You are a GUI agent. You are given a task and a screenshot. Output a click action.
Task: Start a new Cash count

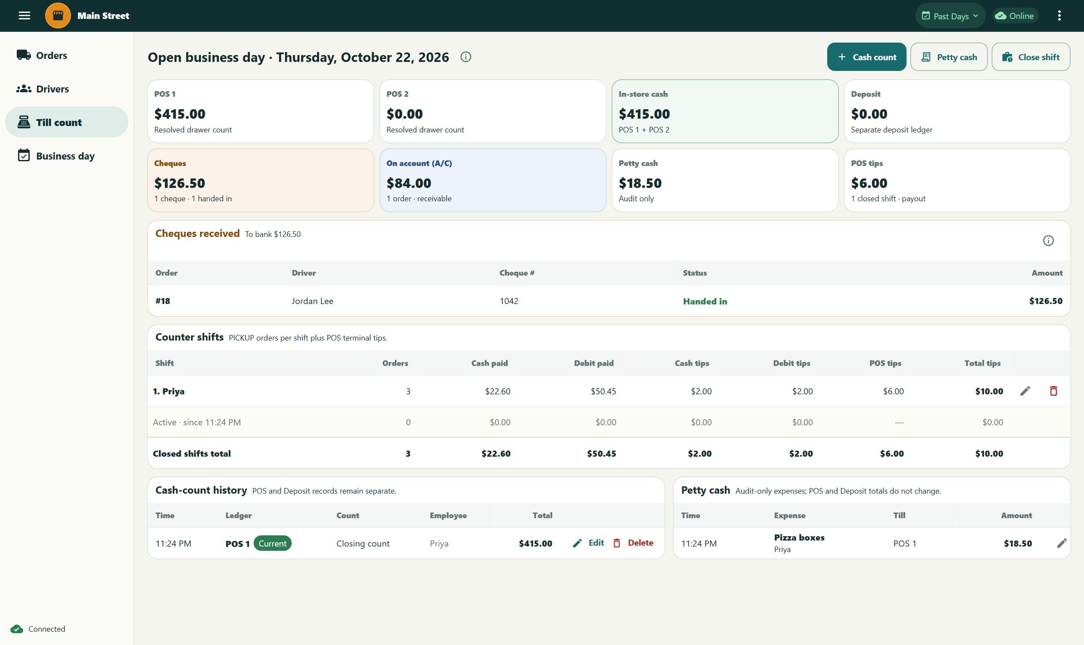[867, 57]
